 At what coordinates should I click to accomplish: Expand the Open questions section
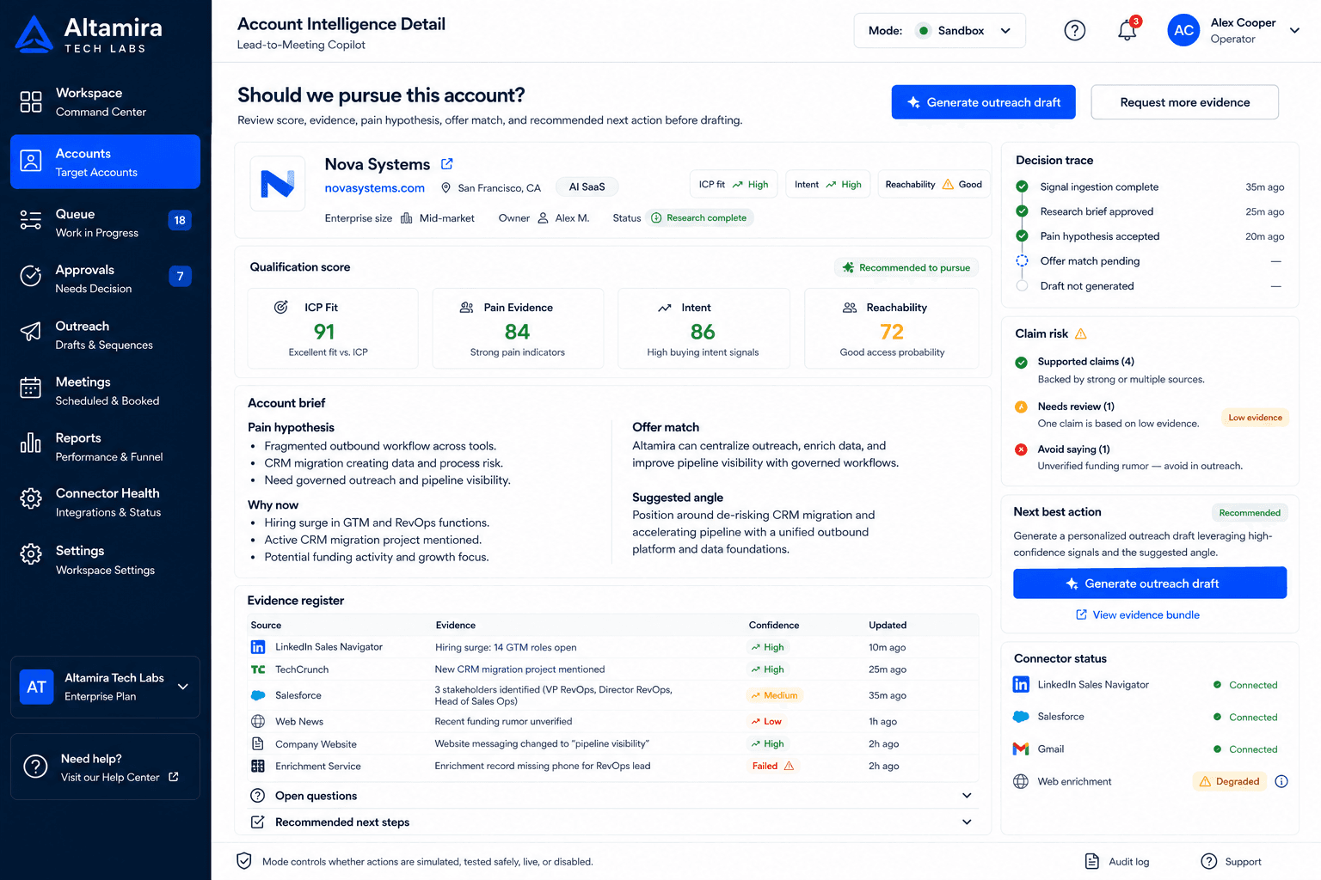[611, 796]
